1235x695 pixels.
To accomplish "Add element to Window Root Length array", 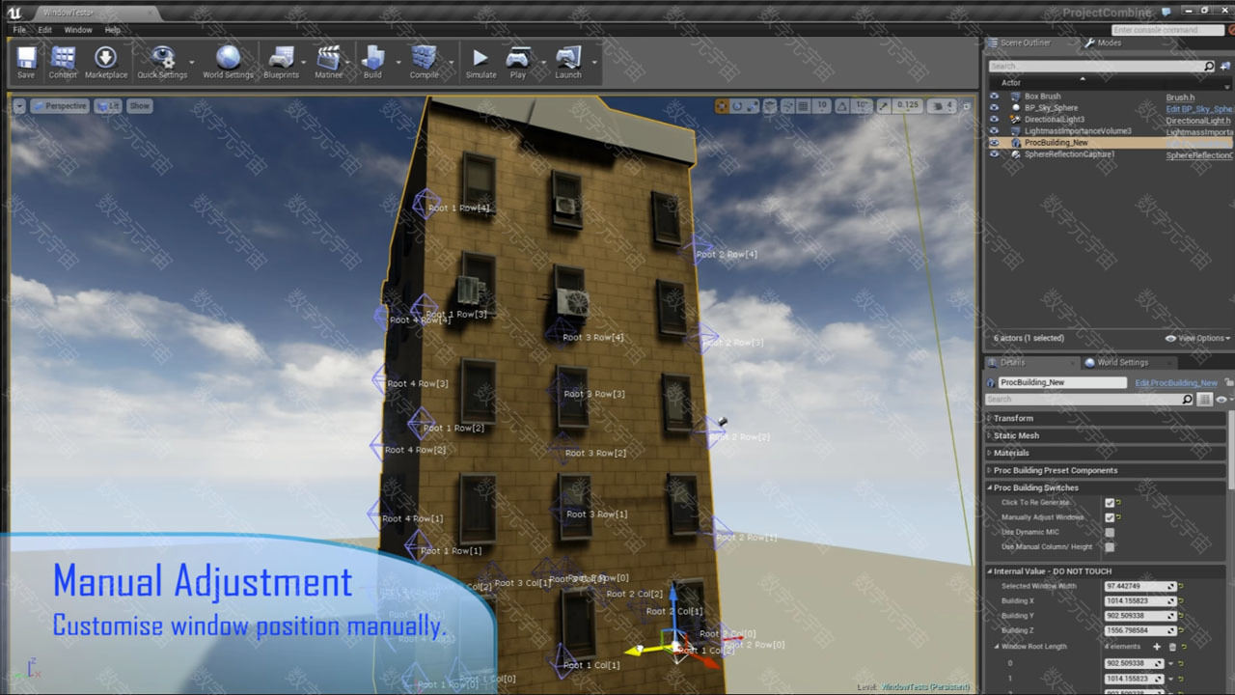I will click(x=1157, y=647).
